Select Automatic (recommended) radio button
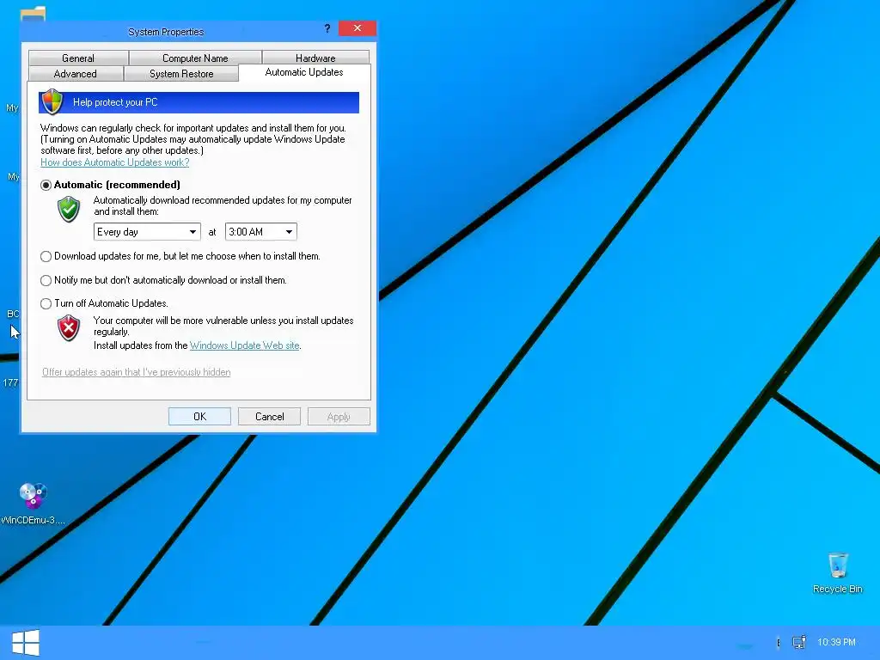This screenshot has height=660, width=880. pyautogui.click(x=46, y=186)
